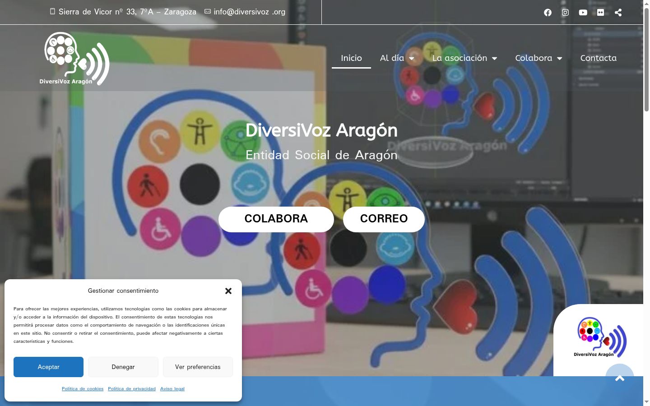
Task: Expand the Colabora menu dropdown arrow
Action: pyautogui.click(x=559, y=59)
